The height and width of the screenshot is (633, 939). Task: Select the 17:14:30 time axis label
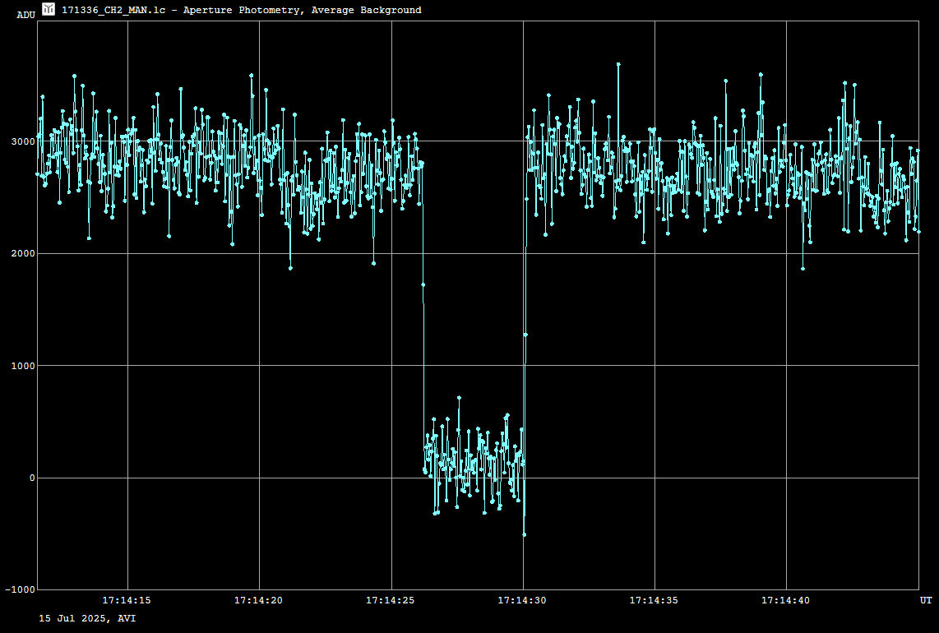[x=523, y=601]
